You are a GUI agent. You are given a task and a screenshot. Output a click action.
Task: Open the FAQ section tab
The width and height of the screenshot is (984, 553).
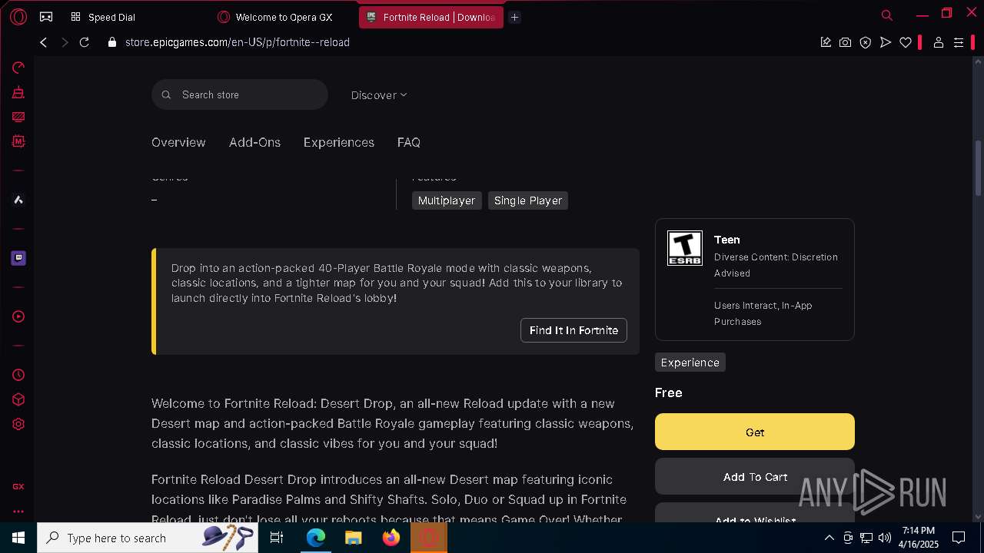coord(409,142)
